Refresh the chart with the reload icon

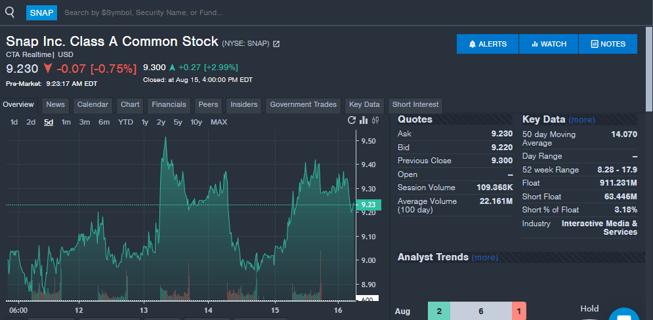352,120
